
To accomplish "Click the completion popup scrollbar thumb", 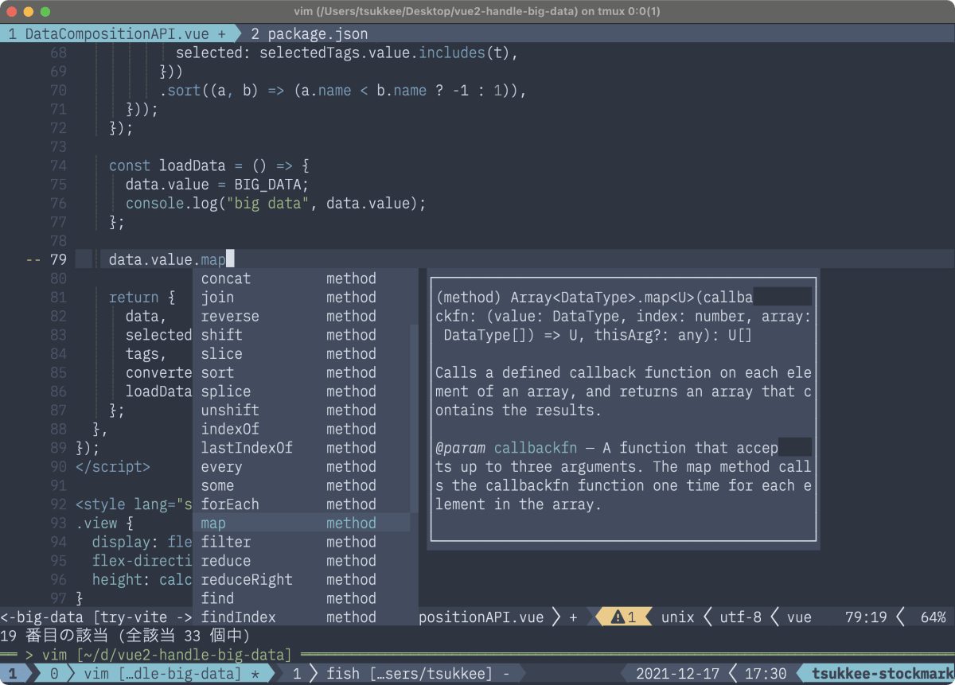I will 414,419.
